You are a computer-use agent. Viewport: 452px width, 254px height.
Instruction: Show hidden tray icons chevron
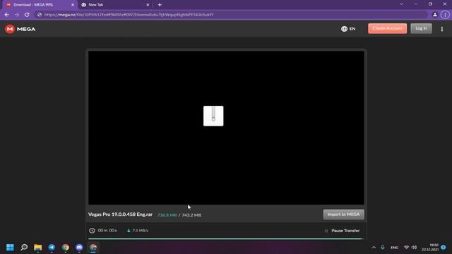pyautogui.click(x=374, y=248)
